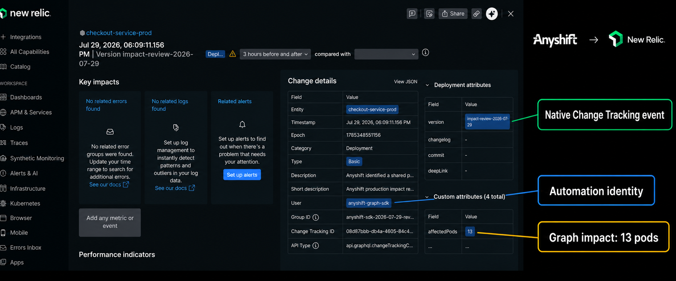This screenshot has height=281, width=676.
Task: Collapse the Custom attributes section
Action: point(427,197)
